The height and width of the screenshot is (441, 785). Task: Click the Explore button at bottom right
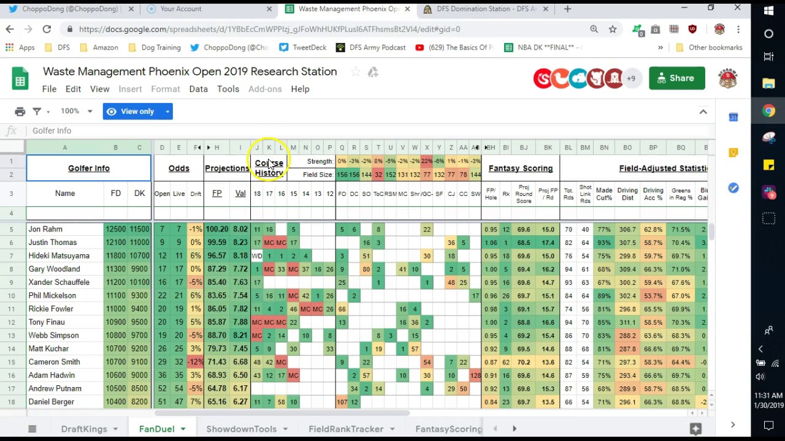(x=695, y=429)
